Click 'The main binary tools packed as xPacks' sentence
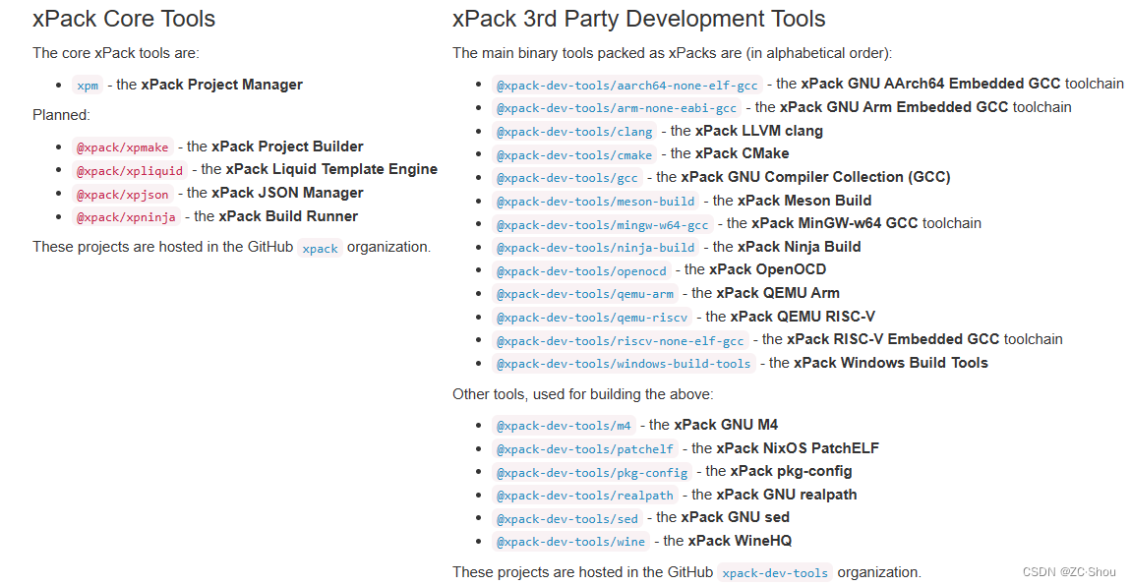Screen dimensions: 1131x586 point(673,53)
